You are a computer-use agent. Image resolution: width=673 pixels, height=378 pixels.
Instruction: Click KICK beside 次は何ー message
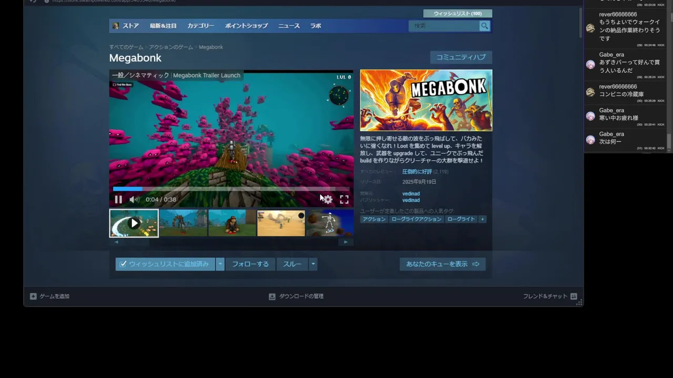click(x=661, y=149)
